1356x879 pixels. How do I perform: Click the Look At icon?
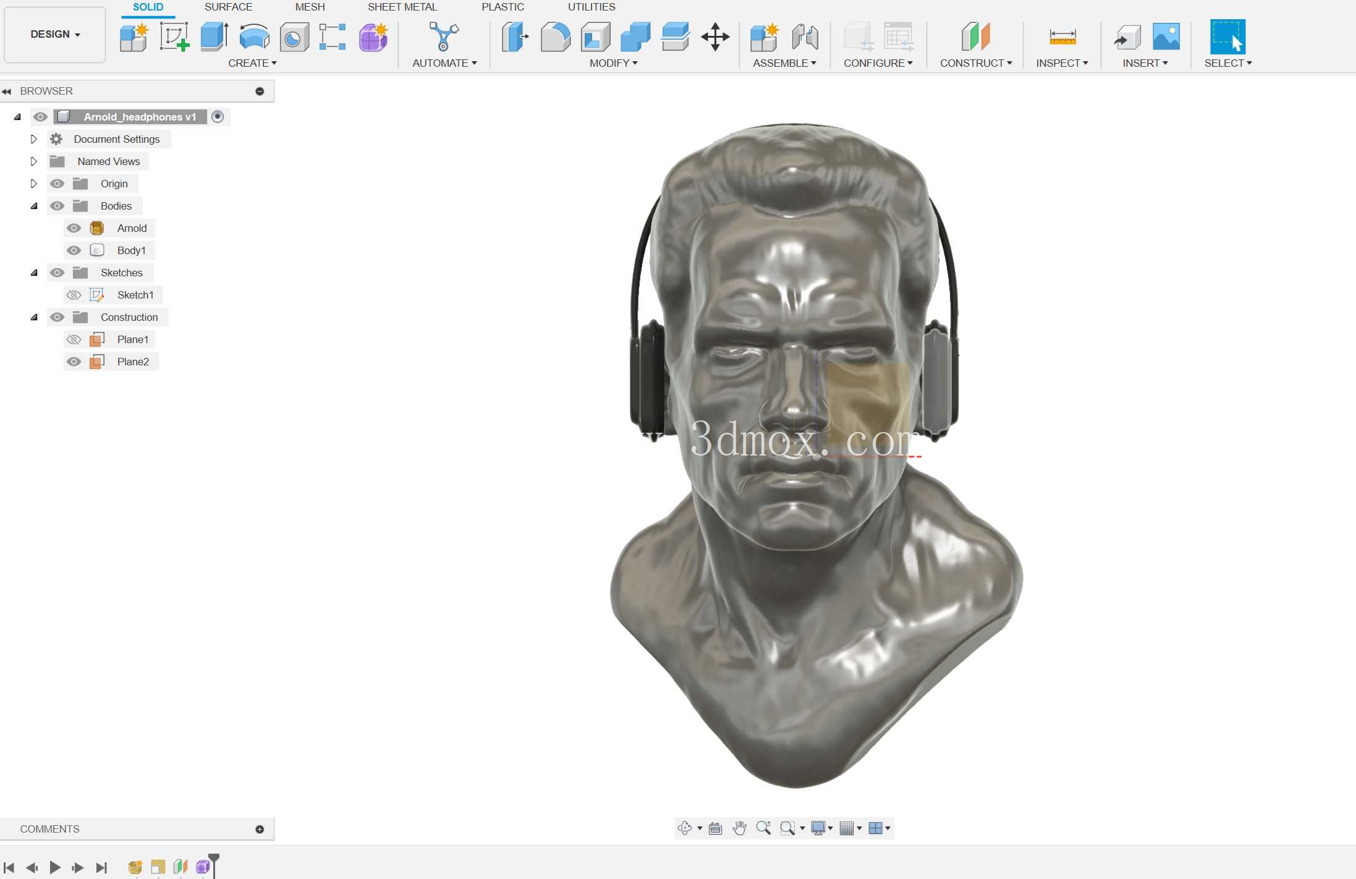[716, 828]
